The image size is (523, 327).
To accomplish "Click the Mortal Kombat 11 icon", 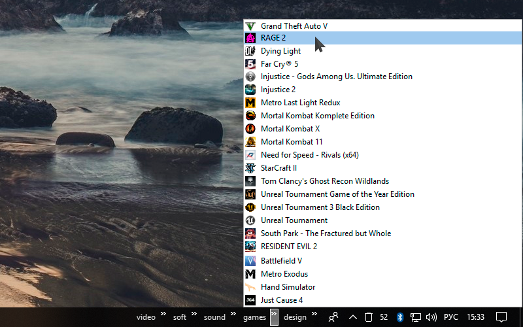I will [250, 142].
